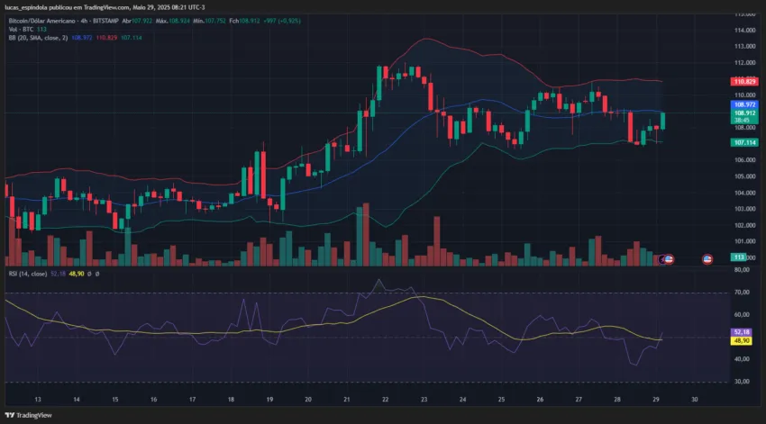Click the green 107.114 lower band price label
This screenshot has height=424, width=766.
click(x=744, y=142)
